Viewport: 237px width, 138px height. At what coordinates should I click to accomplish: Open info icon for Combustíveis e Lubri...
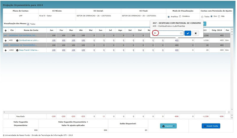coord(17,41)
